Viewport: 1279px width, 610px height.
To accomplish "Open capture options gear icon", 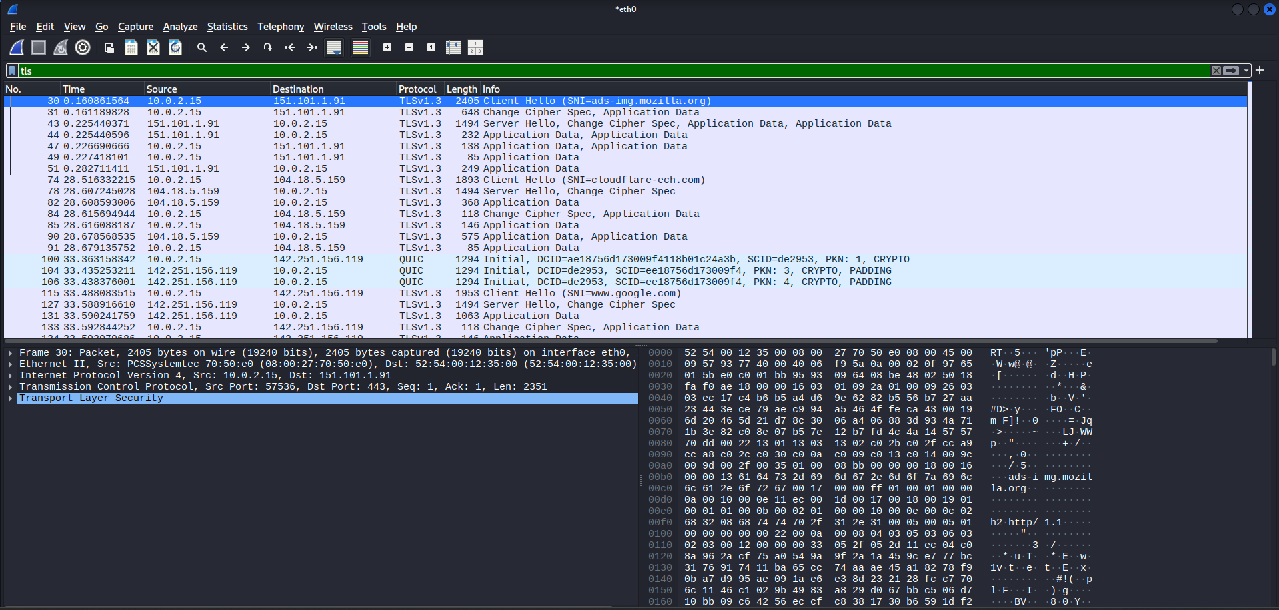I will [83, 47].
